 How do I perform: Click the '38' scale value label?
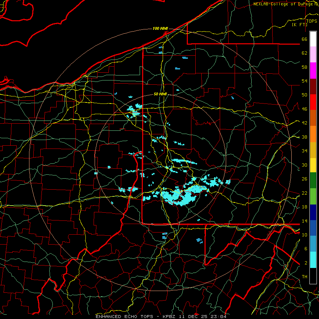point(304,137)
